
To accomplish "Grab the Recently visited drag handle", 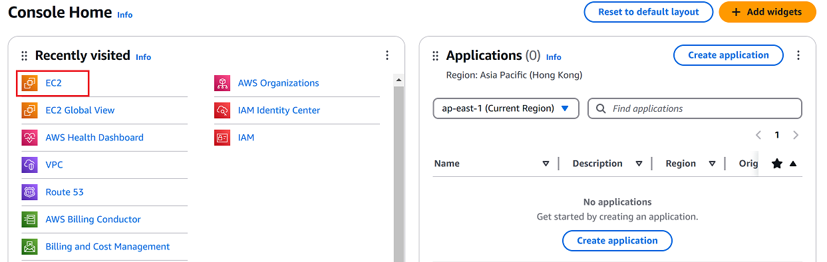I will point(25,56).
